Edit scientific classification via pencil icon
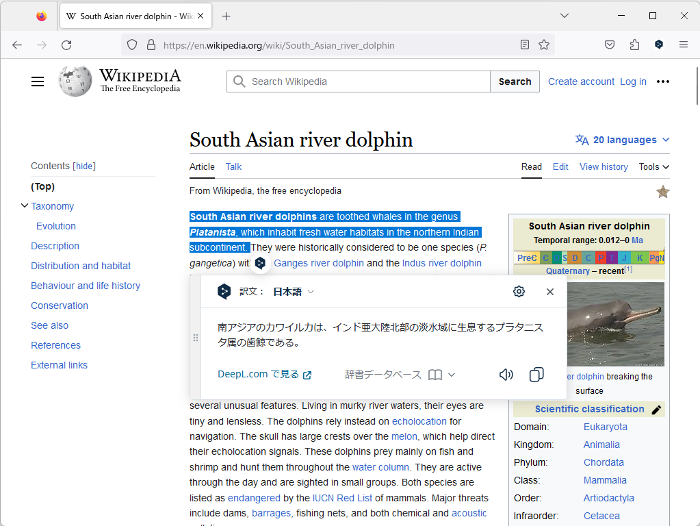This screenshot has height=526, width=700. click(656, 409)
